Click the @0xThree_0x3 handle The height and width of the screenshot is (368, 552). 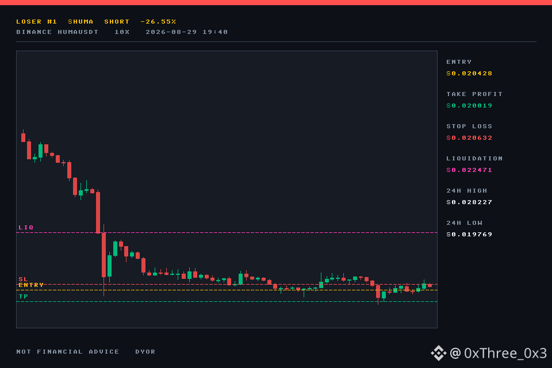(499, 353)
